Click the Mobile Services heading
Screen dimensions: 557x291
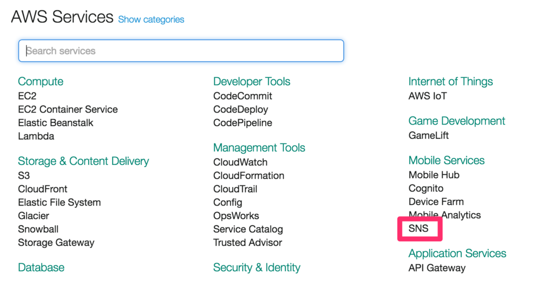[447, 160]
